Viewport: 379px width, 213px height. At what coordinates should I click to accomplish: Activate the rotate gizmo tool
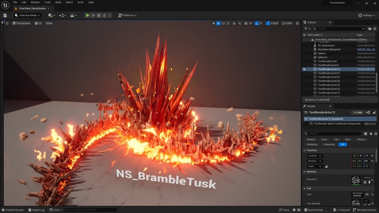tap(223, 23)
